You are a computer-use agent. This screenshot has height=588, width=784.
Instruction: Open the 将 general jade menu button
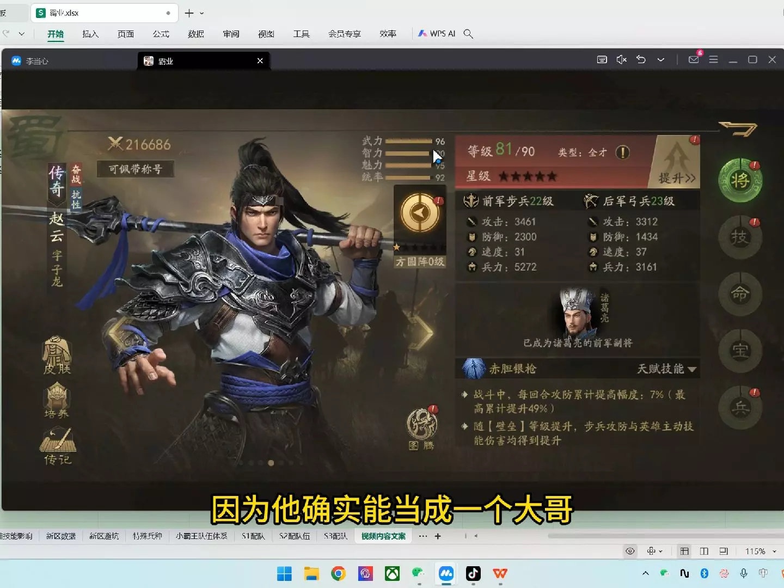point(740,181)
